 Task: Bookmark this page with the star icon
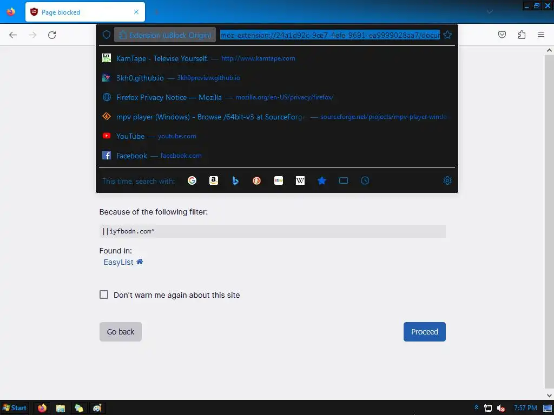[x=447, y=35]
